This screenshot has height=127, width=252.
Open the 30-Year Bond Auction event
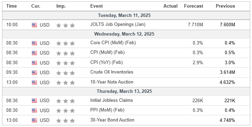112,120
